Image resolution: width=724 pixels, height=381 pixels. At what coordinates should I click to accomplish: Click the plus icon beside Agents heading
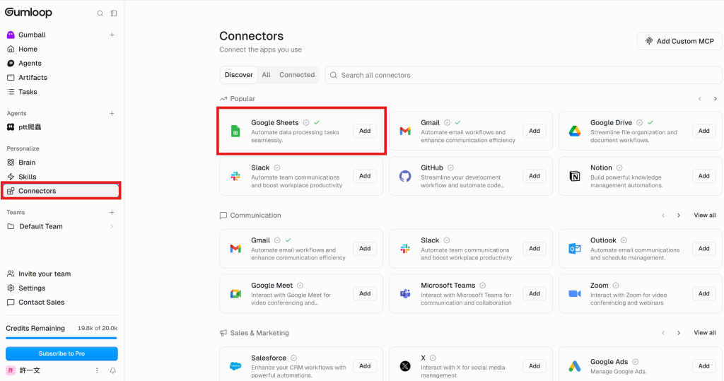pyautogui.click(x=112, y=113)
